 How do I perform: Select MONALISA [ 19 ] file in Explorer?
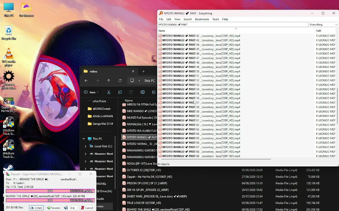[x=139, y=124]
